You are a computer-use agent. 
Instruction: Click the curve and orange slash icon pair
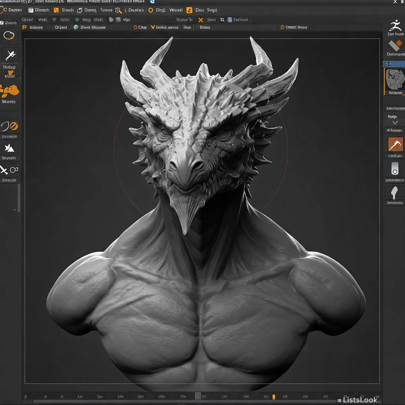coord(9,126)
